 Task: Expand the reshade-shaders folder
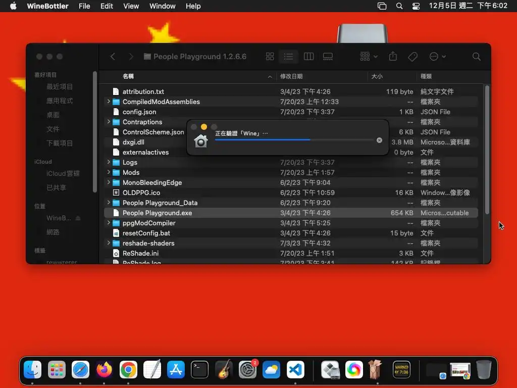tap(109, 243)
